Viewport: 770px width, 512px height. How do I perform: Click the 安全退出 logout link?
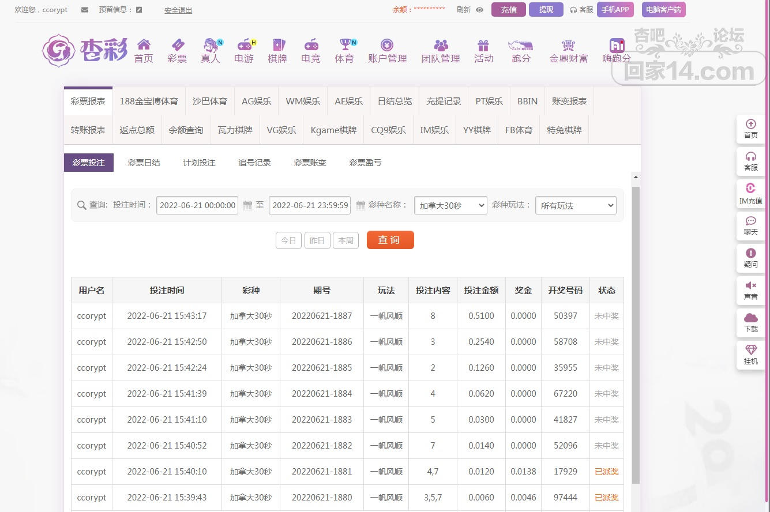(178, 10)
